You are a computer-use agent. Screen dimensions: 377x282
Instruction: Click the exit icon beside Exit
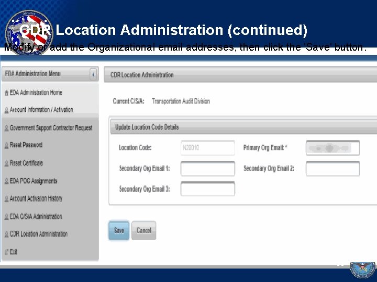click(6, 252)
